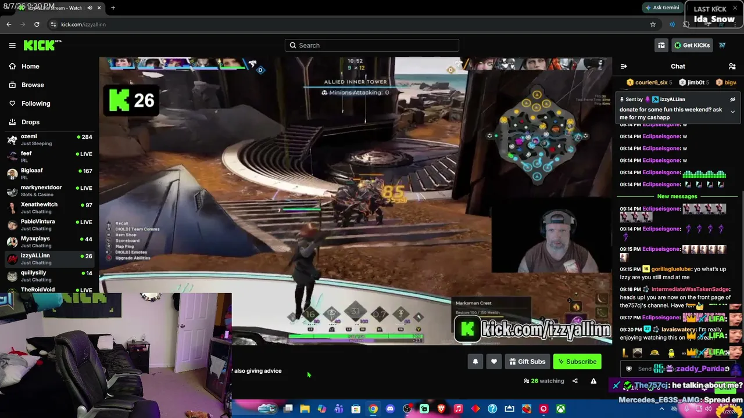Open Xbox app from taskbar
Screen dimensions: 744x418
coord(560,409)
